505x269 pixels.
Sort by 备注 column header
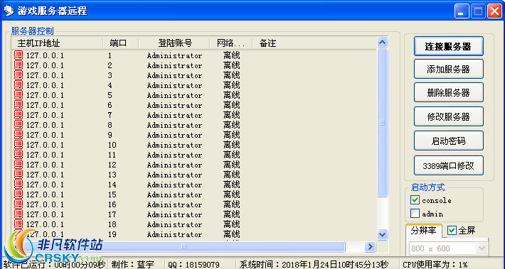(314, 43)
